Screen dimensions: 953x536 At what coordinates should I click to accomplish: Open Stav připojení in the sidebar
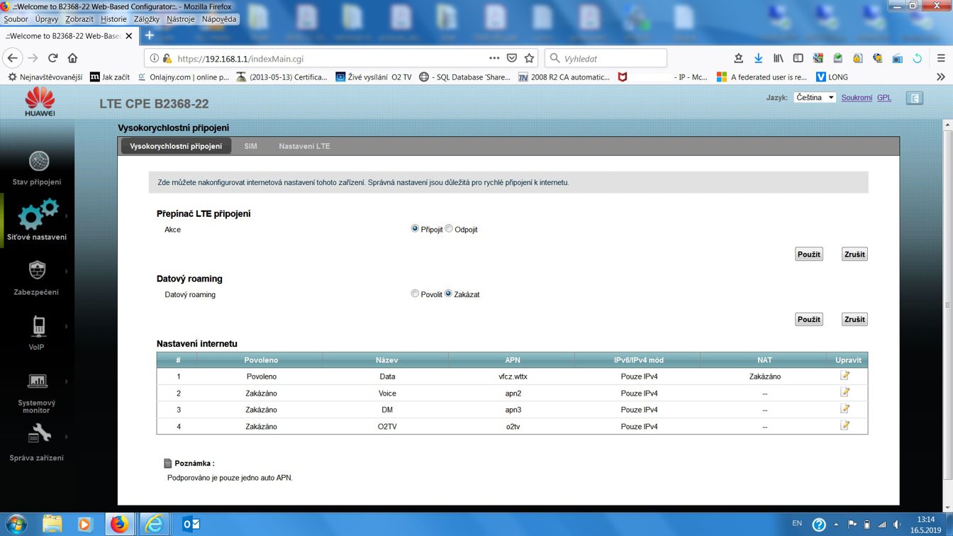[x=37, y=168]
